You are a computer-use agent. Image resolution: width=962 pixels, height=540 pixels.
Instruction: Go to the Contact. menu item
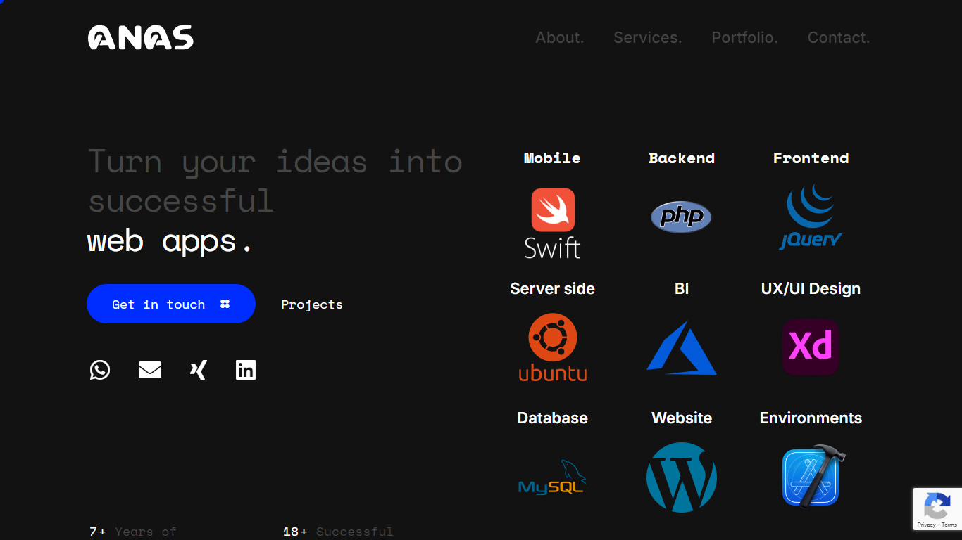point(839,38)
